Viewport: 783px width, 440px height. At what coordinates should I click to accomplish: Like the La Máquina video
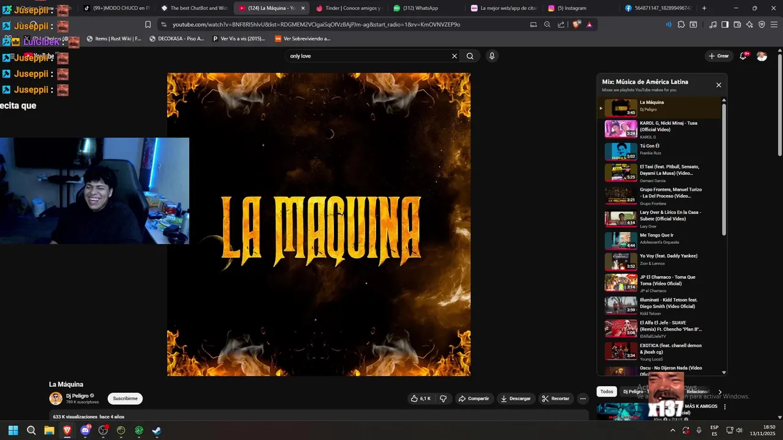(x=420, y=398)
